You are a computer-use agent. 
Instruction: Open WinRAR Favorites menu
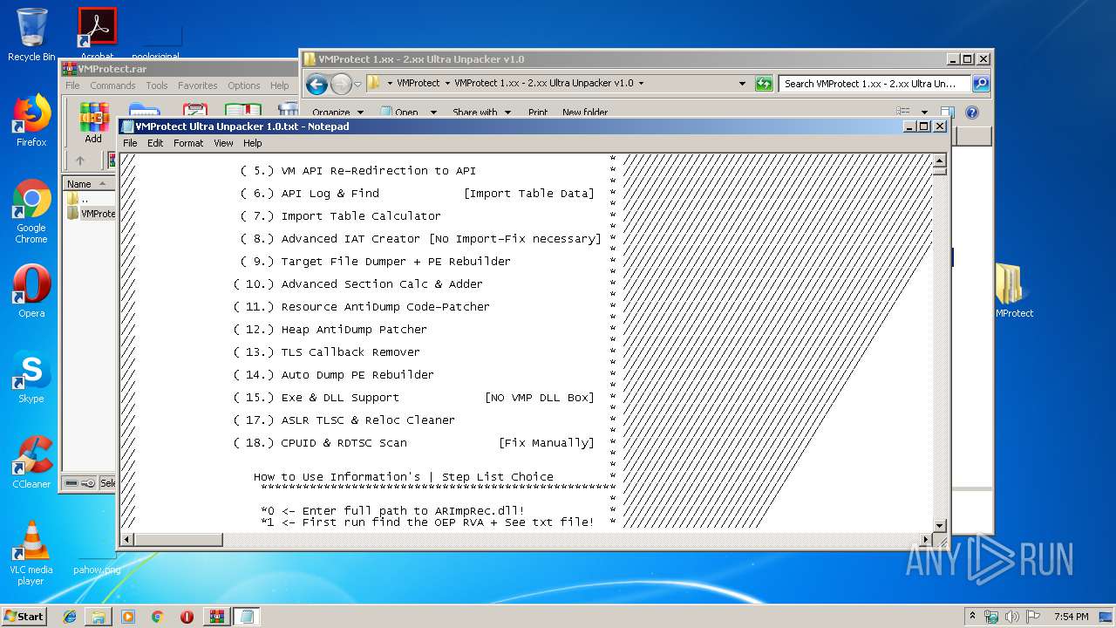(198, 85)
